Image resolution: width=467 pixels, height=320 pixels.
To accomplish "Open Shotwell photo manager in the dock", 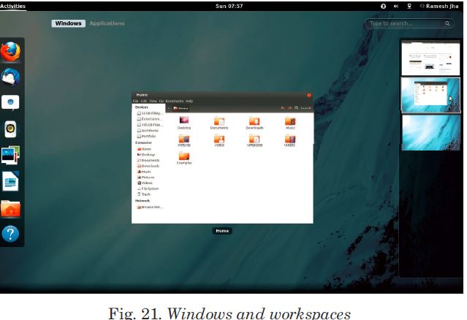I will 10,155.
